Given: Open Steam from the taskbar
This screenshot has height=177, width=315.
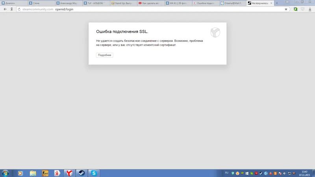Looking at the screenshot, I should tap(81, 173).
